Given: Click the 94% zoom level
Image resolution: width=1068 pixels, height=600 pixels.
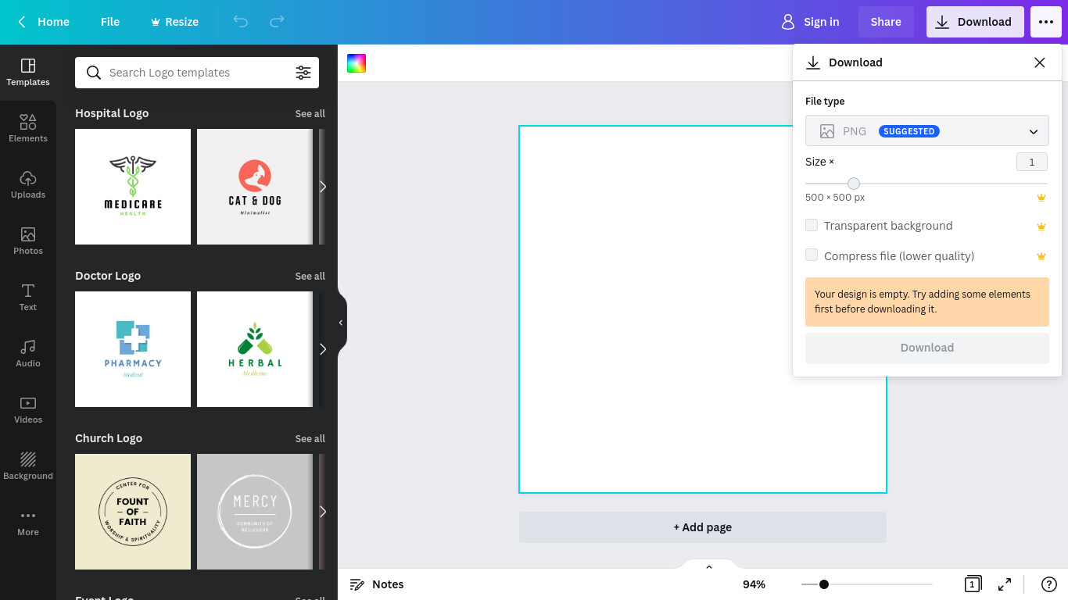Looking at the screenshot, I should (754, 584).
